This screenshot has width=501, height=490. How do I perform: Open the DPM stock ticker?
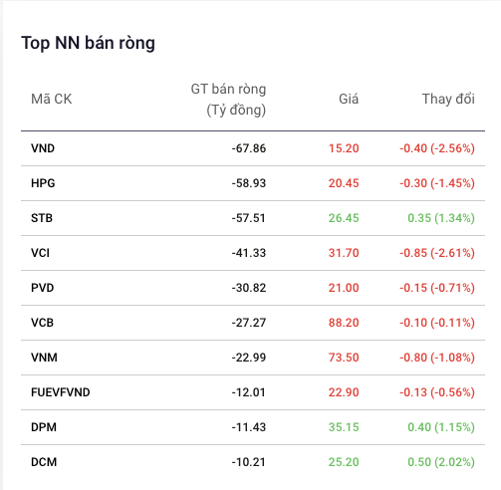(x=44, y=427)
